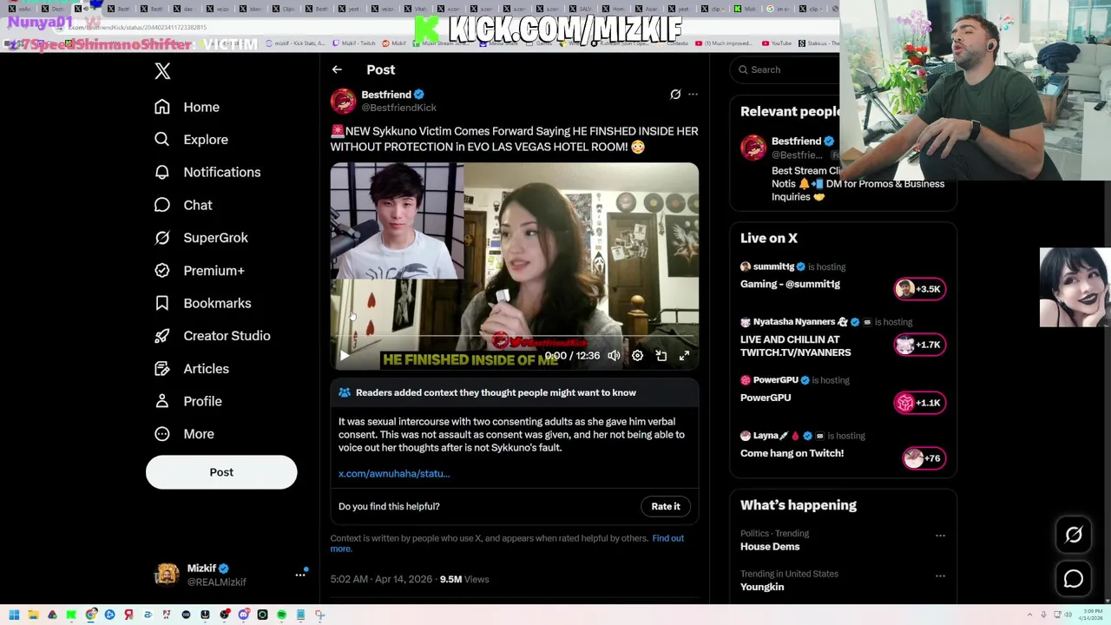
Task: Mute the video with the speaker icon
Action: click(x=614, y=355)
